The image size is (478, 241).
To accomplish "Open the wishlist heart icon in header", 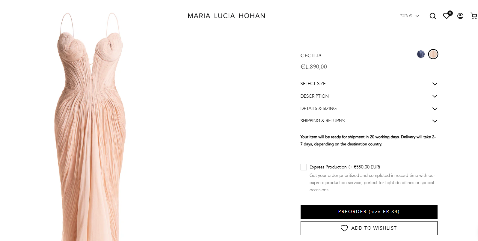I will pos(446,16).
